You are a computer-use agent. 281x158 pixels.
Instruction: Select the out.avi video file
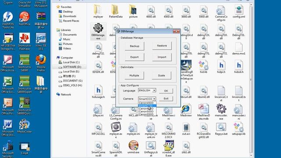coord(186,129)
